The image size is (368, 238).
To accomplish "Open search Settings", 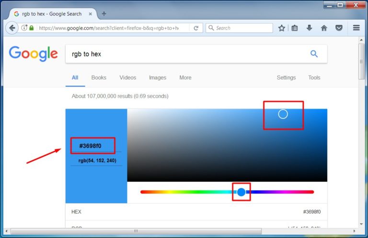I will coord(287,78).
